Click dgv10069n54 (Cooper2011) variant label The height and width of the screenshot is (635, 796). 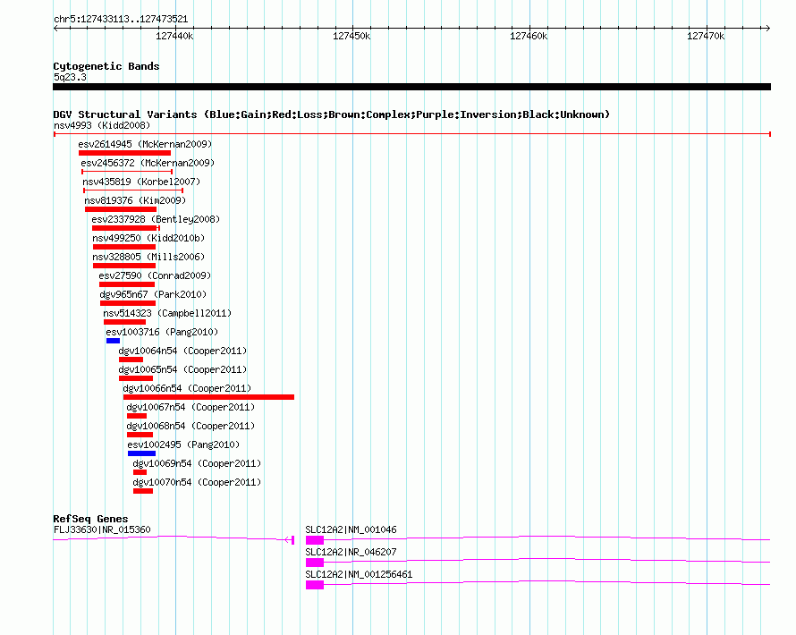click(197, 463)
